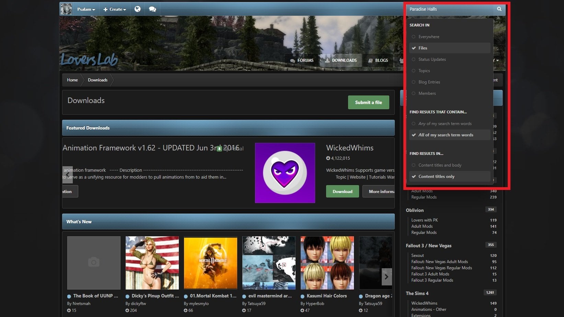Viewport: 564px width, 317px height.
Task: Open the globe notifications icon
Action: (x=137, y=9)
